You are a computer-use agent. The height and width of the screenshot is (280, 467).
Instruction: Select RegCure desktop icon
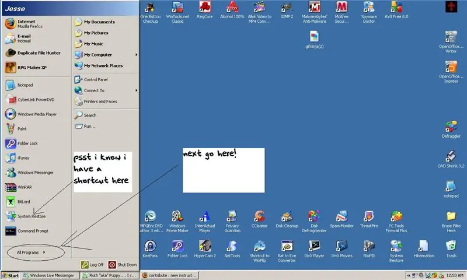coord(205,10)
